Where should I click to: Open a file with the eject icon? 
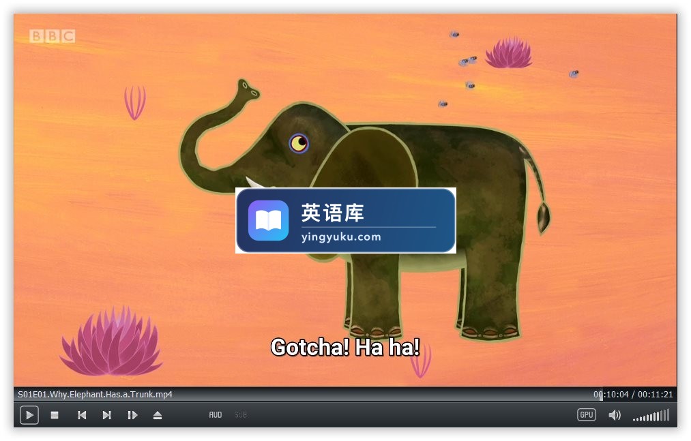(x=158, y=415)
